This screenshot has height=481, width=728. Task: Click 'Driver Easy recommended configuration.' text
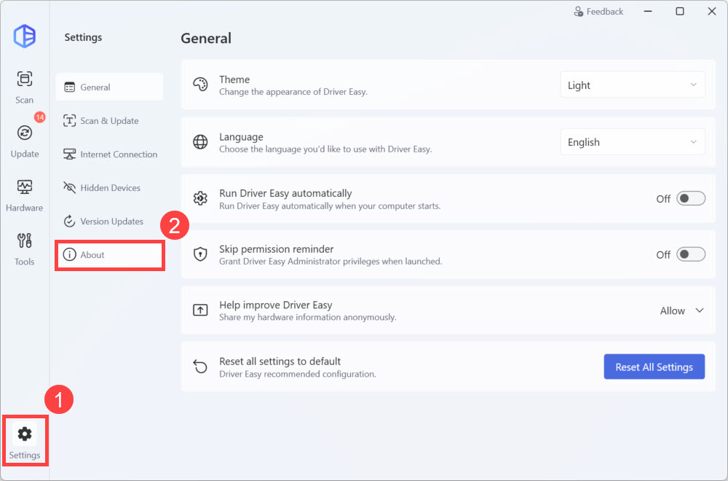coord(298,374)
